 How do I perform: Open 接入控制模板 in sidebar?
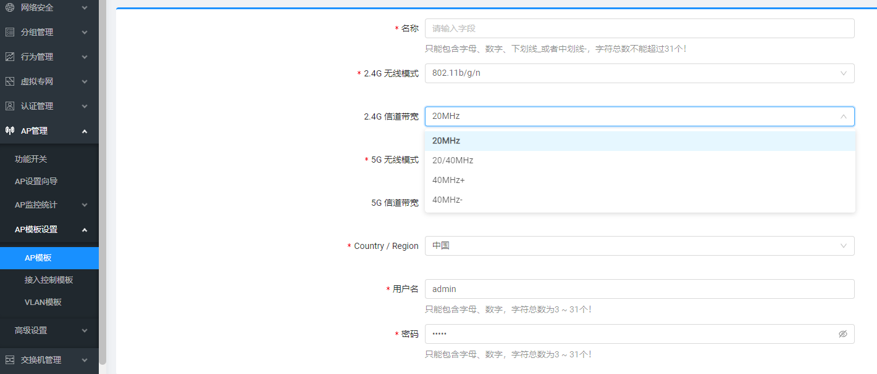tap(49, 280)
